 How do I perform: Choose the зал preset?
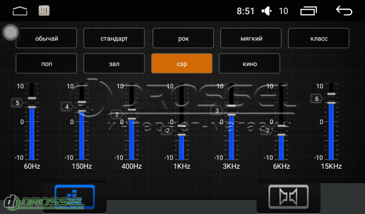[114, 64]
